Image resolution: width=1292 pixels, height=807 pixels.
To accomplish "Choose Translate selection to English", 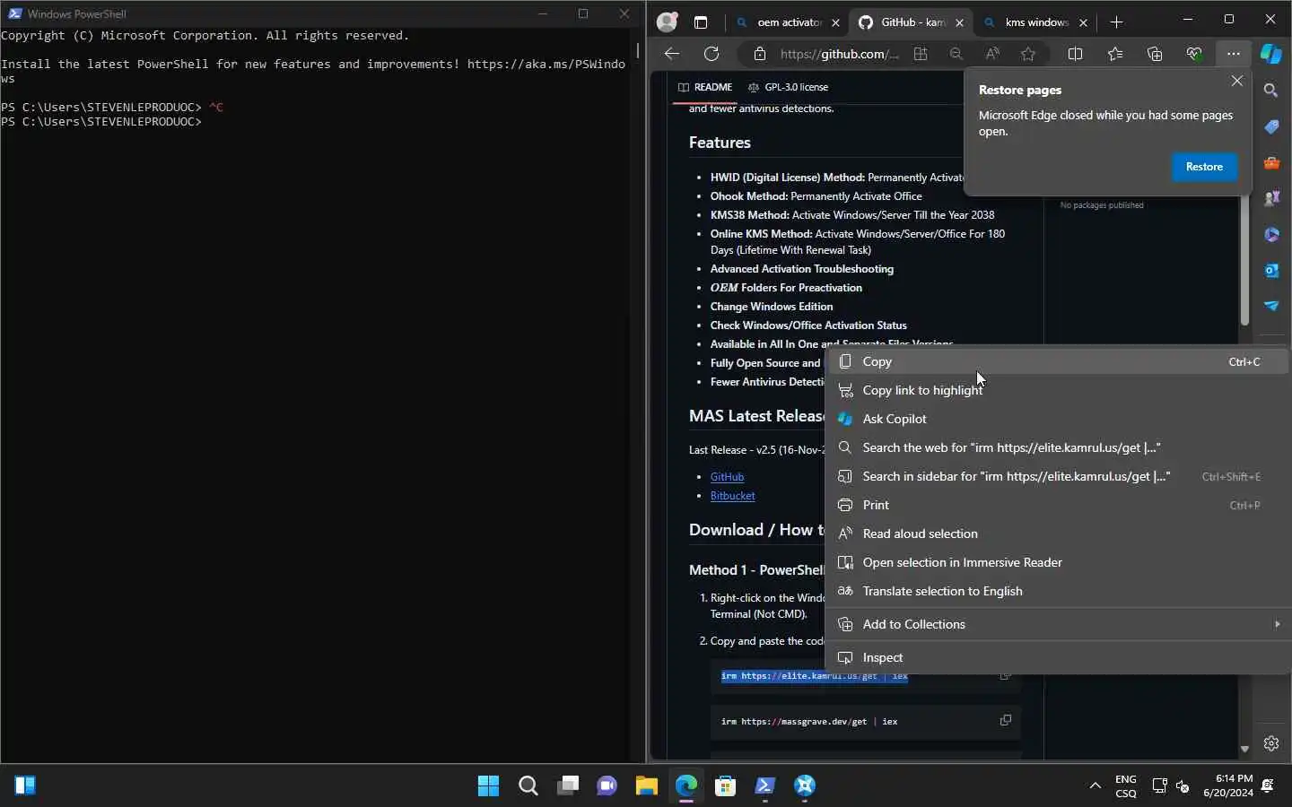I will click(x=1057, y=591).
